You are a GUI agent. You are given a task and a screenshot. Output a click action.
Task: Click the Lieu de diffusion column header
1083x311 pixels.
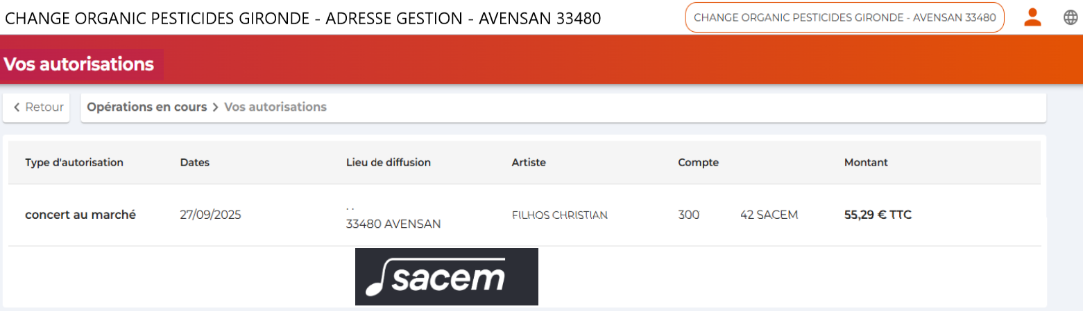(x=389, y=163)
